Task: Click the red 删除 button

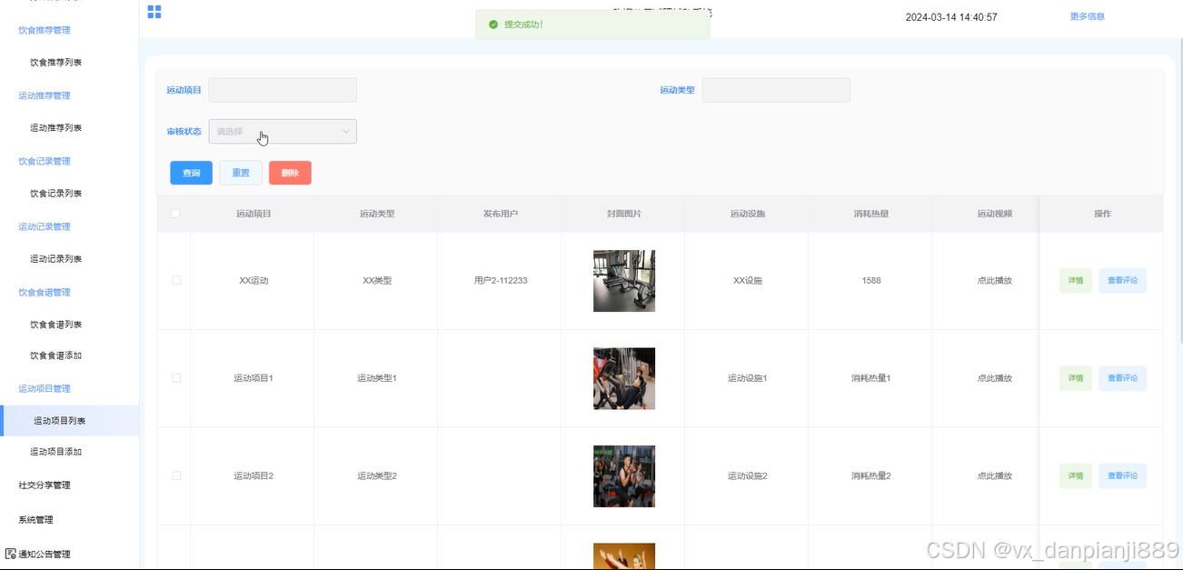Action: (290, 173)
